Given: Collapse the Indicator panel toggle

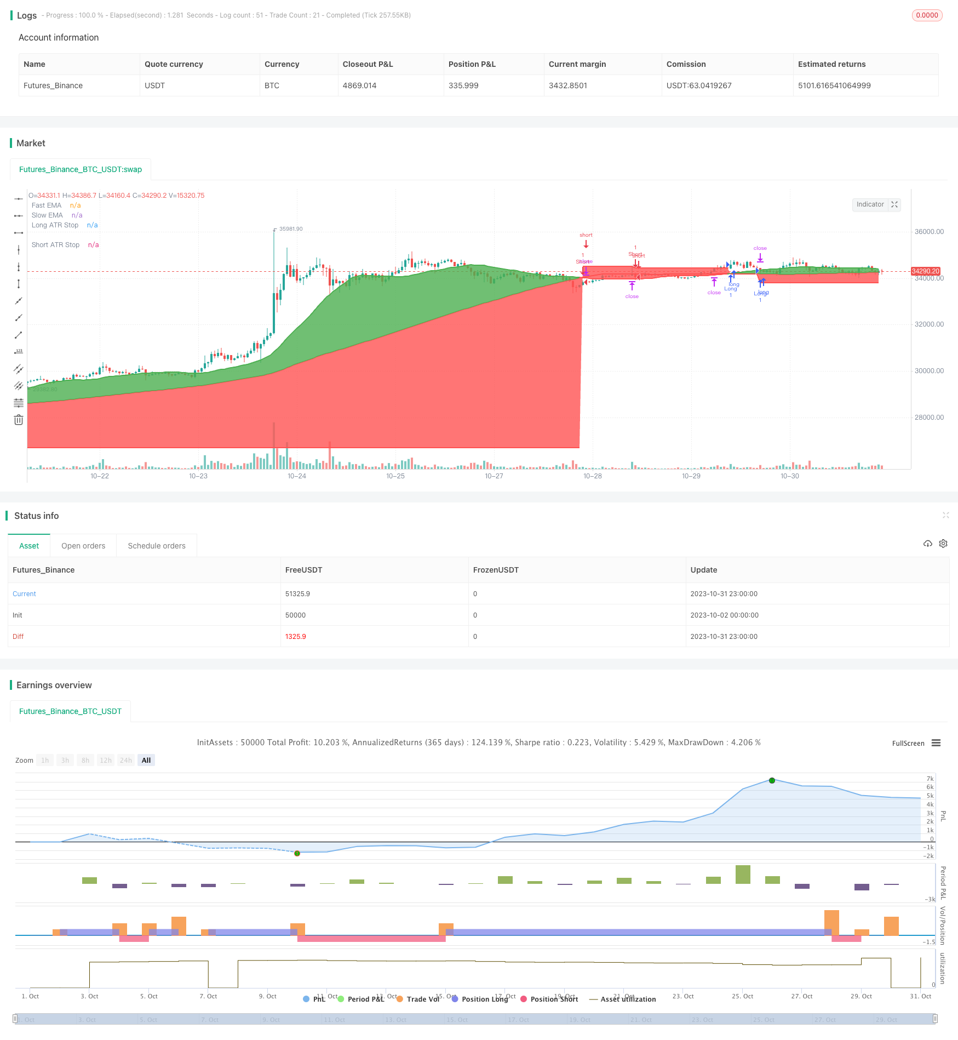Looking at the screenshot, I should click(x=894, y=204).
